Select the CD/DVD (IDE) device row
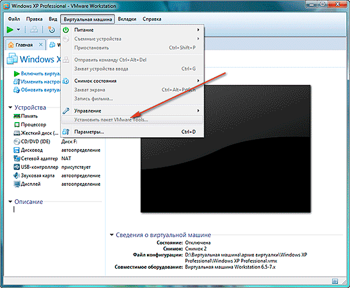 pyautogui.click(x=57, y=141)
